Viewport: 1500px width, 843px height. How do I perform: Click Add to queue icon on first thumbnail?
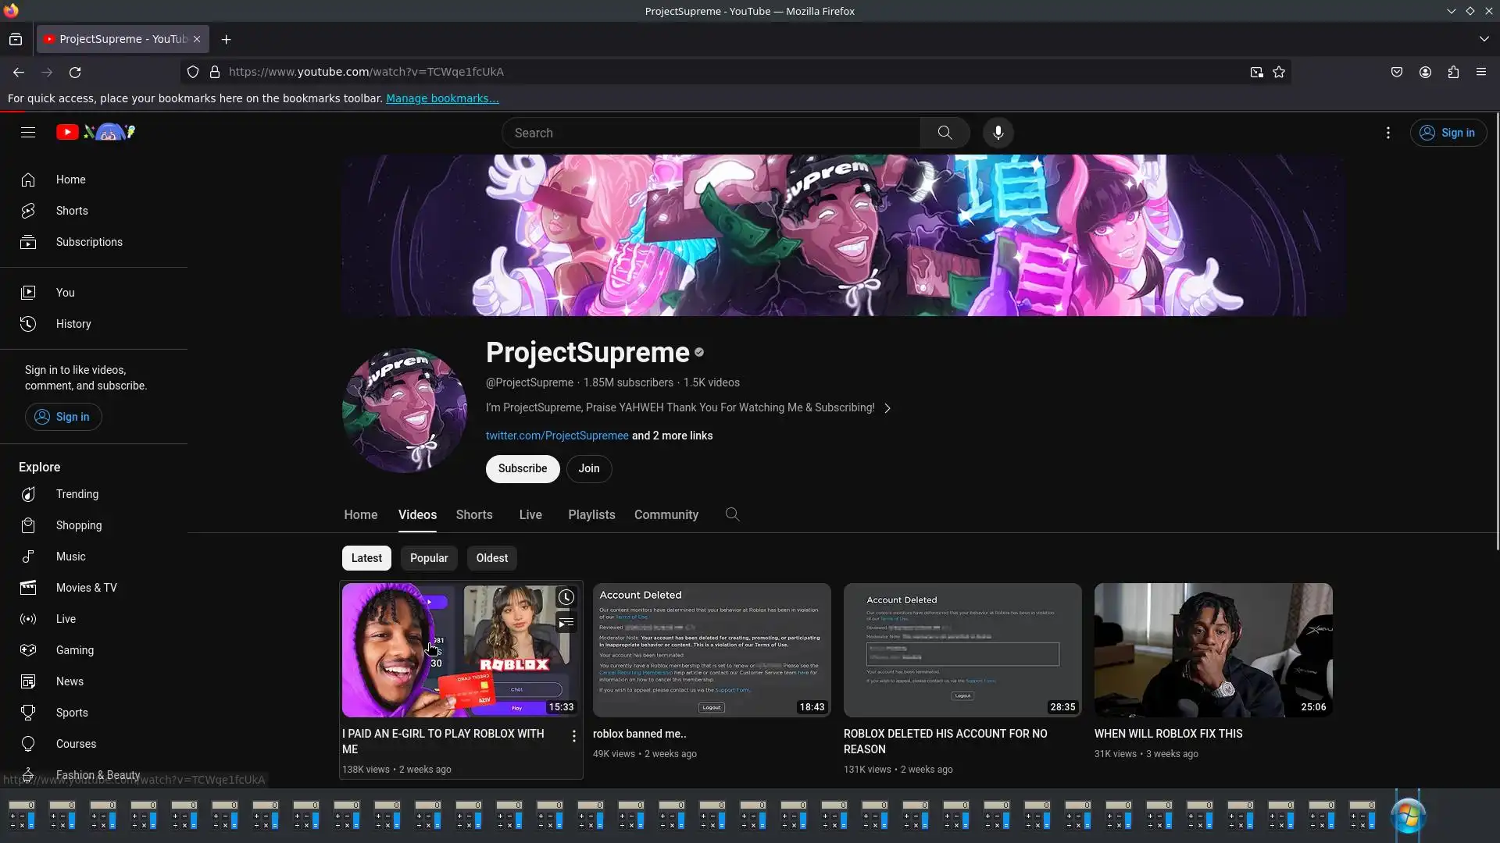pos(566,623)
